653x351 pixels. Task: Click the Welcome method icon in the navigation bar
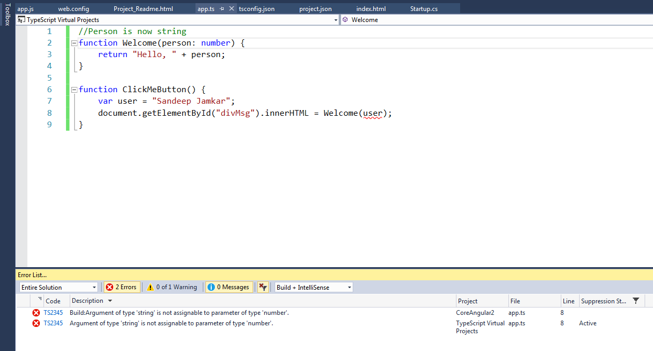pos(345,19)
